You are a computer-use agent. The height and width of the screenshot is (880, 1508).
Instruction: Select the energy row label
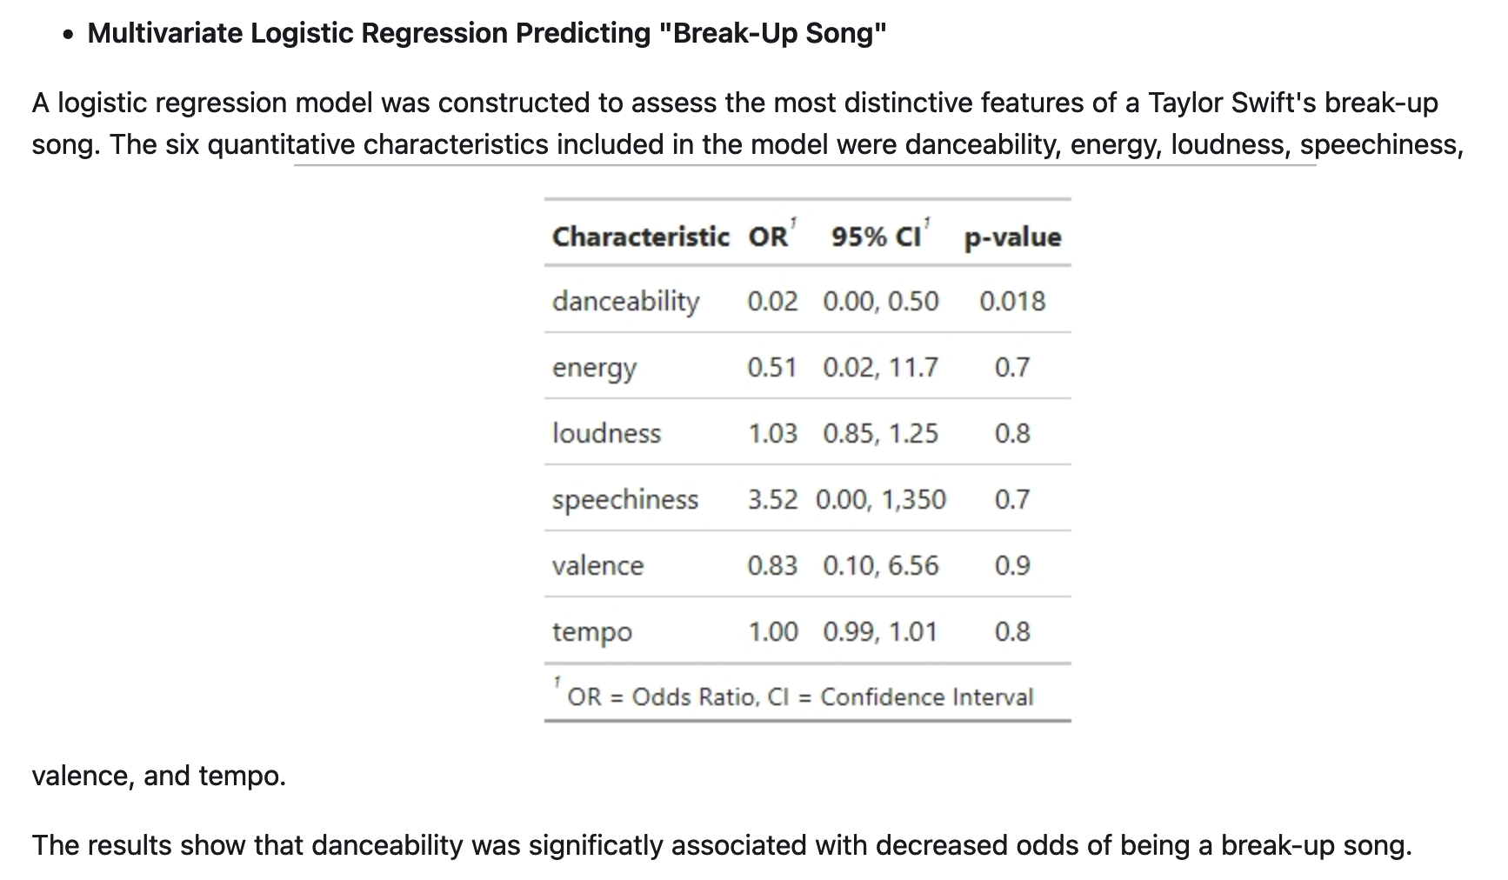(x=594, y=368)
